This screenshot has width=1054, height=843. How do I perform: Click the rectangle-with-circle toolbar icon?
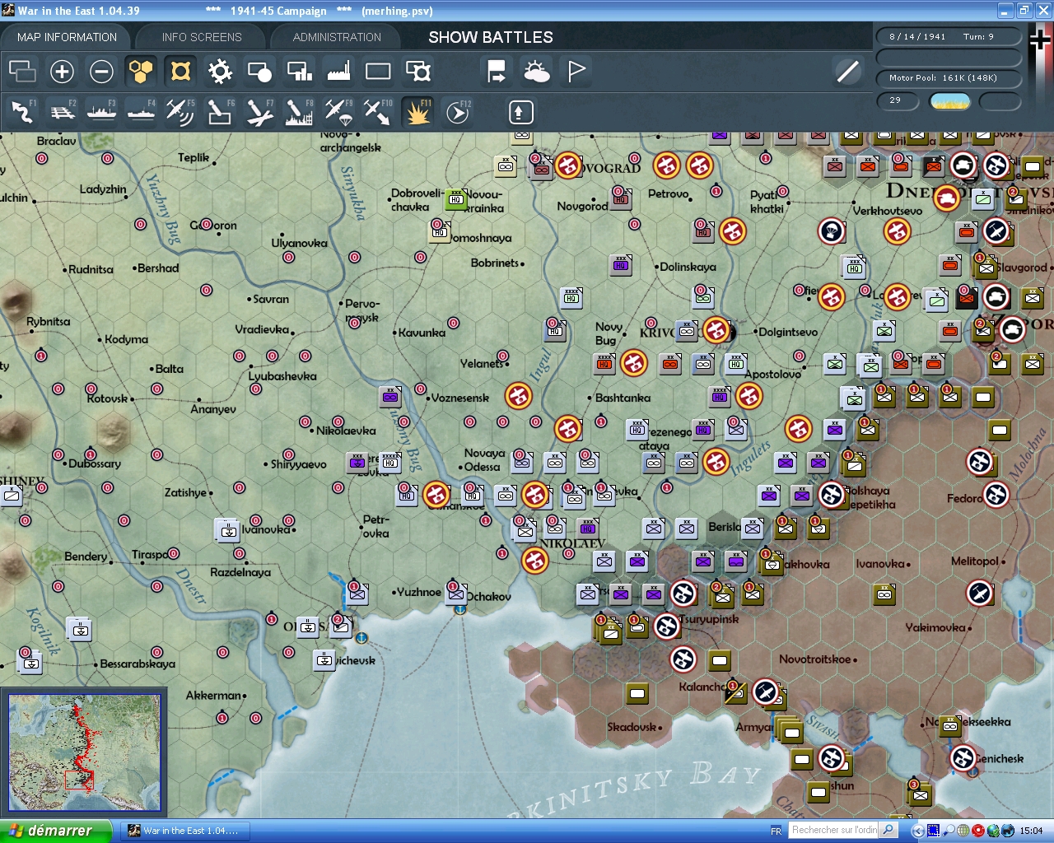pyautogui.click(x=259, y=72)
